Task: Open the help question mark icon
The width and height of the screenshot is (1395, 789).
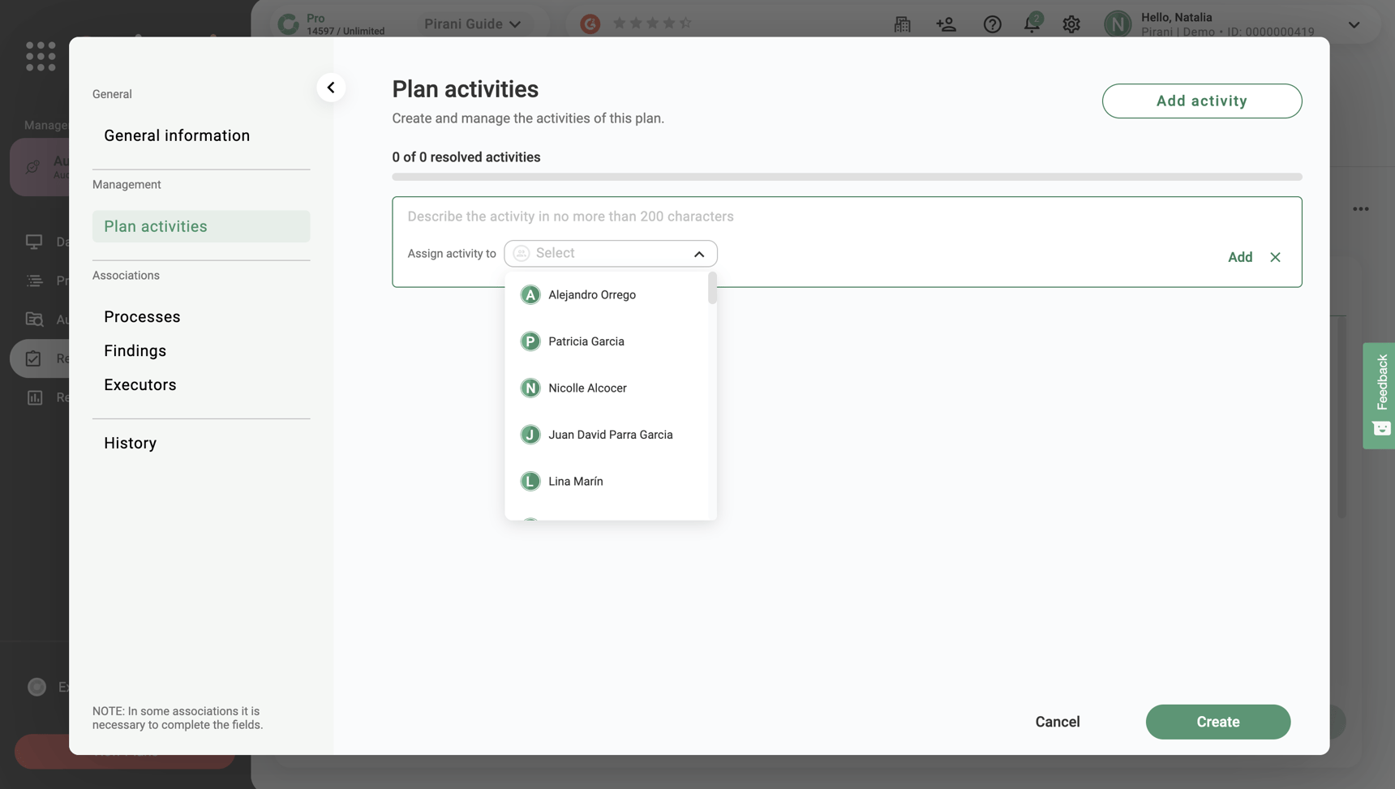Action: pos(992,24)
